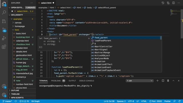Open human.jpg in the explorer

[22, 62]
